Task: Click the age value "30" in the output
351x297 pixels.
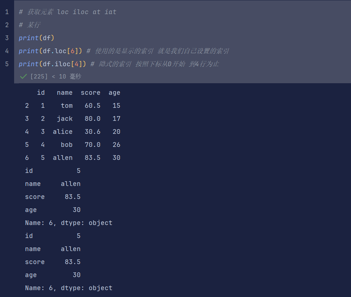Action: point(76,209)
